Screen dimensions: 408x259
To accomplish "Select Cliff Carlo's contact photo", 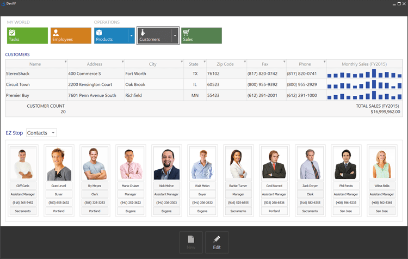I will (x=23, y=164).
